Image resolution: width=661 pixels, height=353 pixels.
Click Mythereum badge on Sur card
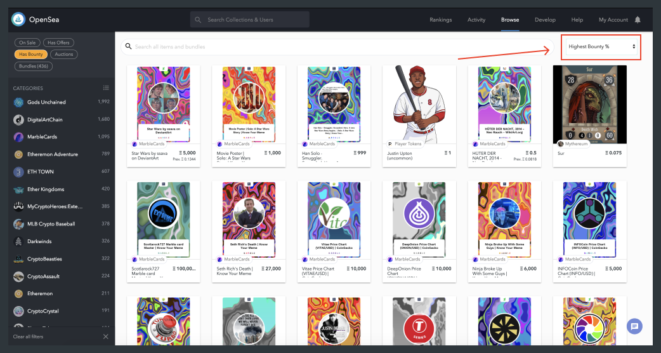click(573, 144)
